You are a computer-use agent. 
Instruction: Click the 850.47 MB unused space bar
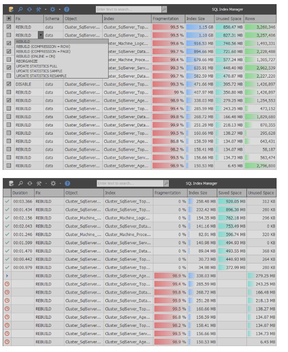coord(229,27)
